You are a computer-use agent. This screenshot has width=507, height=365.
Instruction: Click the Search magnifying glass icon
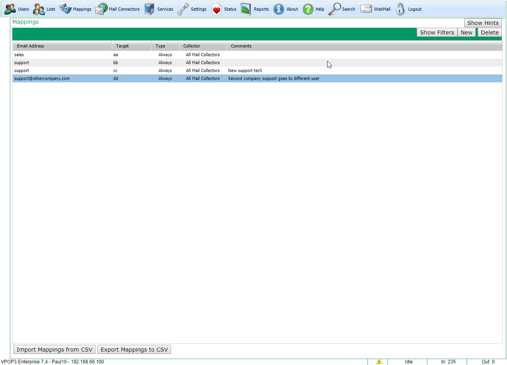[335, 9]
